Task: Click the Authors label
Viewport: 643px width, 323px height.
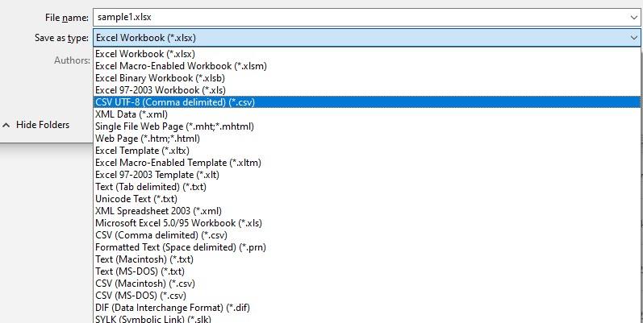Action: pos(72,60)
